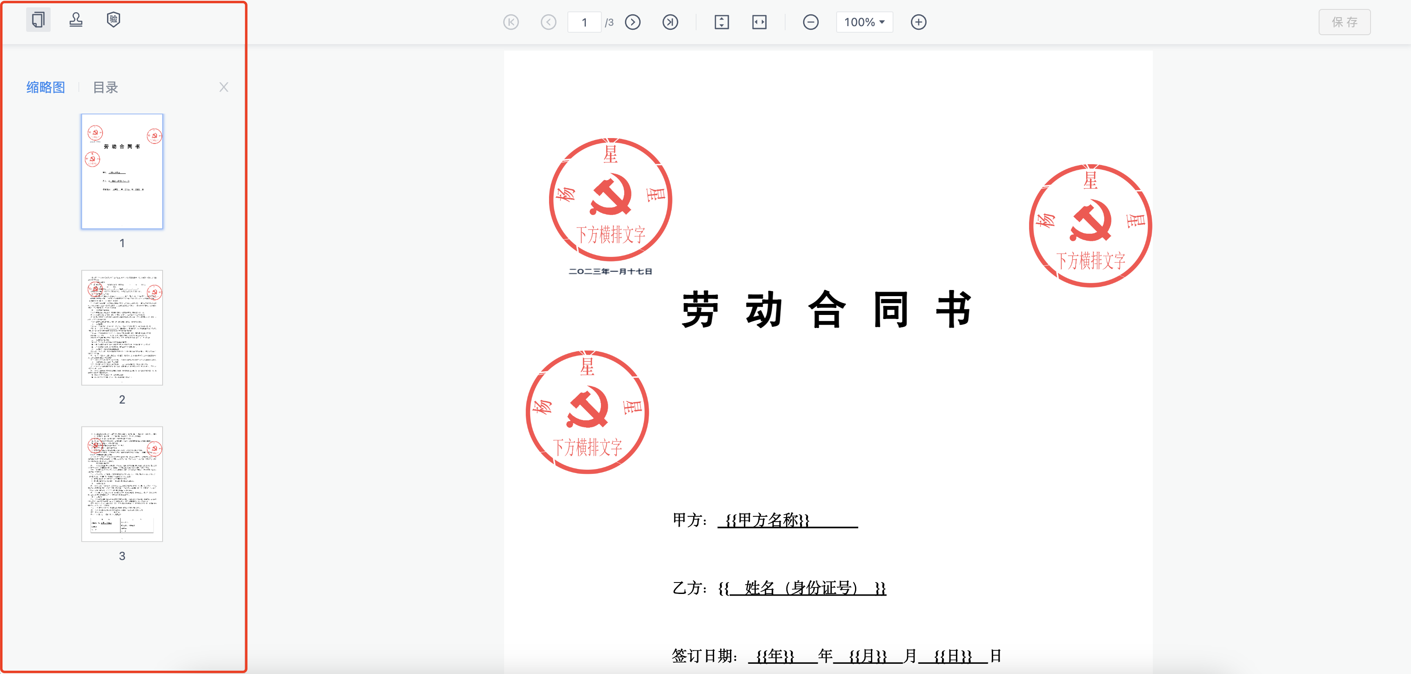
Task: Toggle the thumbnail sidebar panel icon
Action: tap(38, 20)
